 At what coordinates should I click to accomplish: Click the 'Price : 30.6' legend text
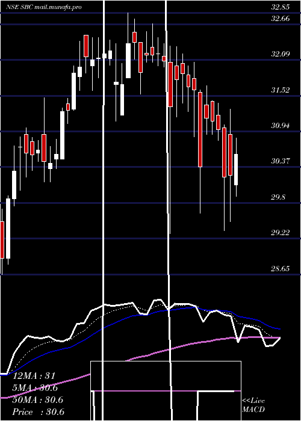click(38, 412)
